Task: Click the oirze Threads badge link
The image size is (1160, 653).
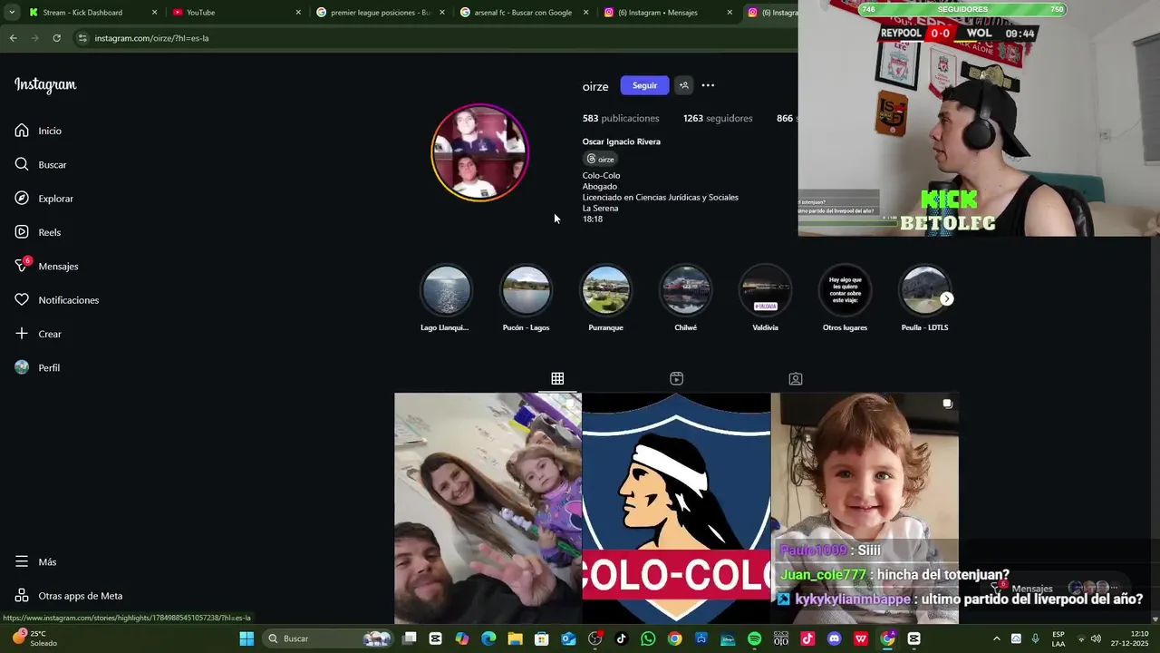Action: coord(601,159)
